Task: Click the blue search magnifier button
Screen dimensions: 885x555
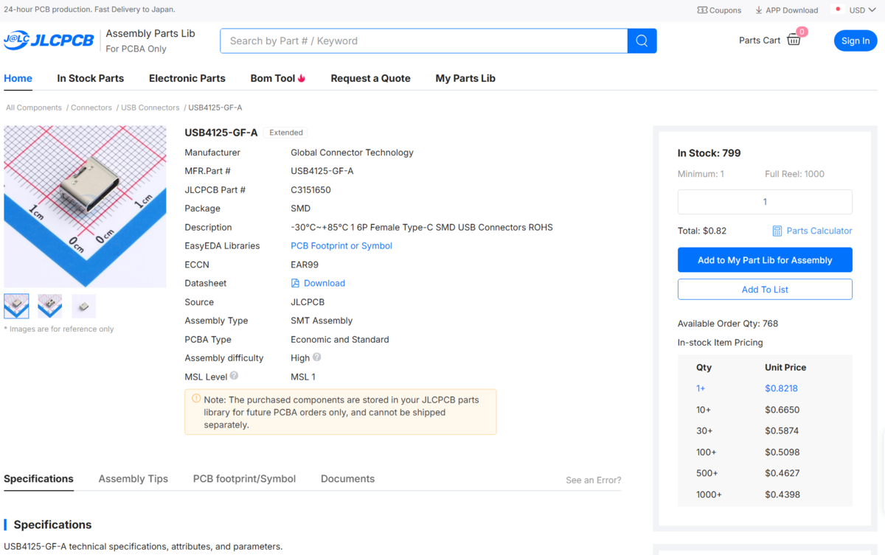Action: (x=642, y=41)
